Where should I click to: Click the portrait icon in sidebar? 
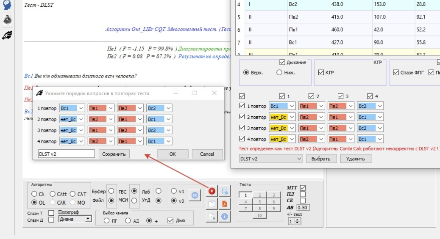click(x=7, y=20)
